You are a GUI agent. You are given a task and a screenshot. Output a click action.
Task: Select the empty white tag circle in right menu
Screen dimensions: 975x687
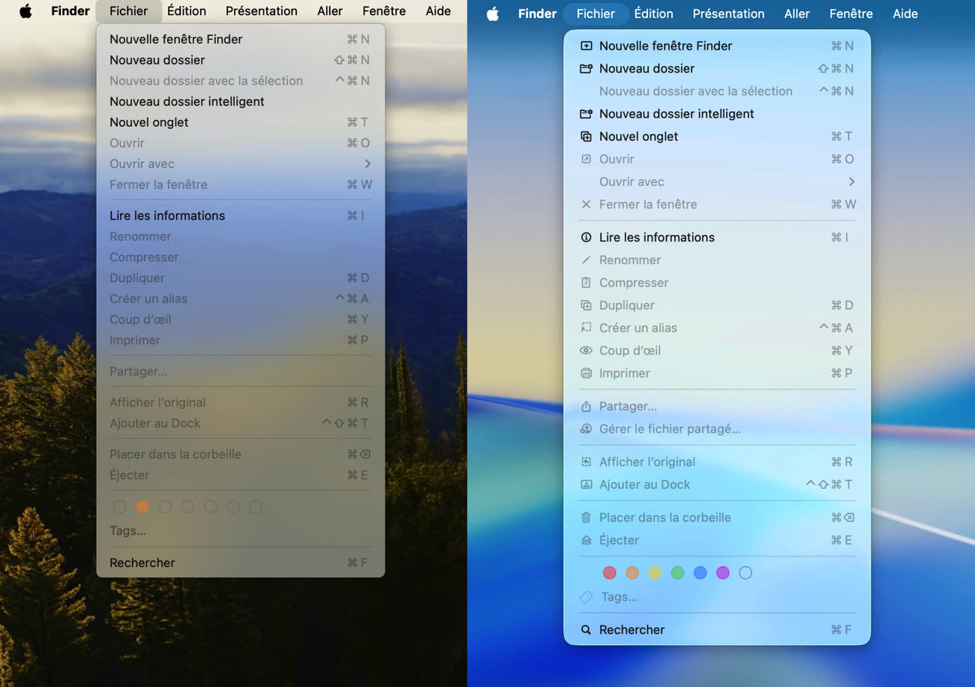tap(745, 573)
